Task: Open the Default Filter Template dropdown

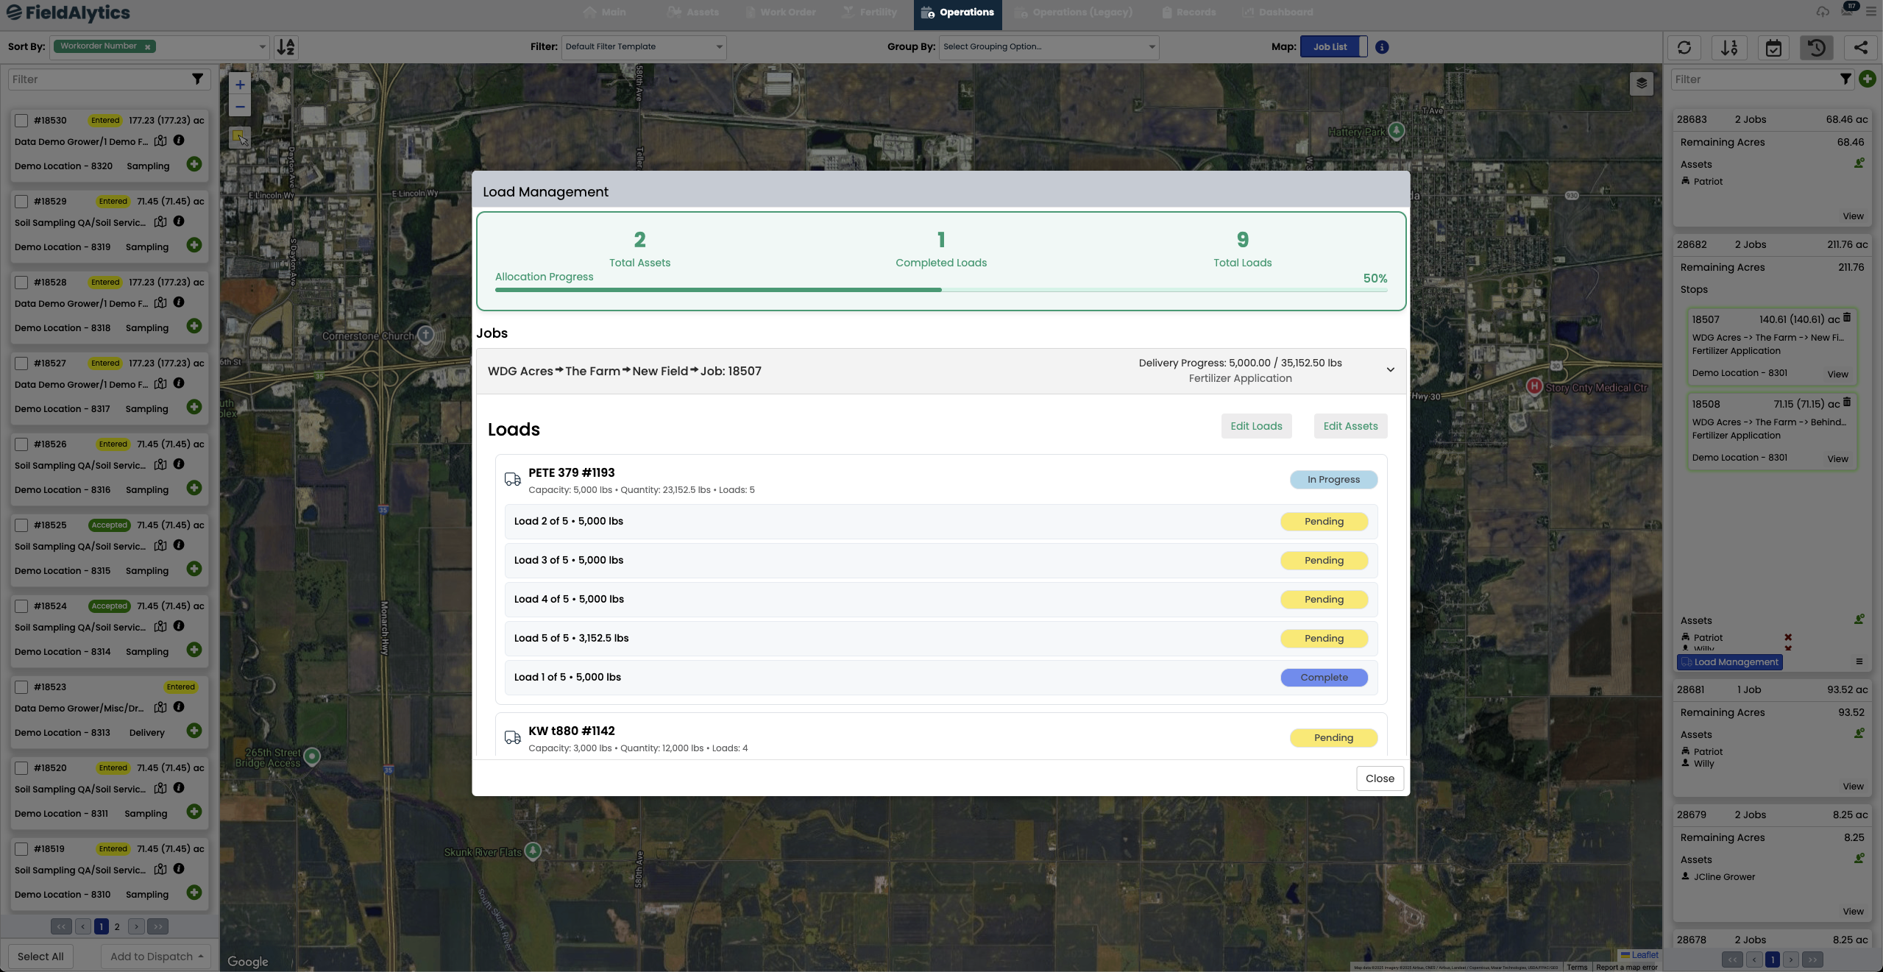Action: [x=643, y=47]
